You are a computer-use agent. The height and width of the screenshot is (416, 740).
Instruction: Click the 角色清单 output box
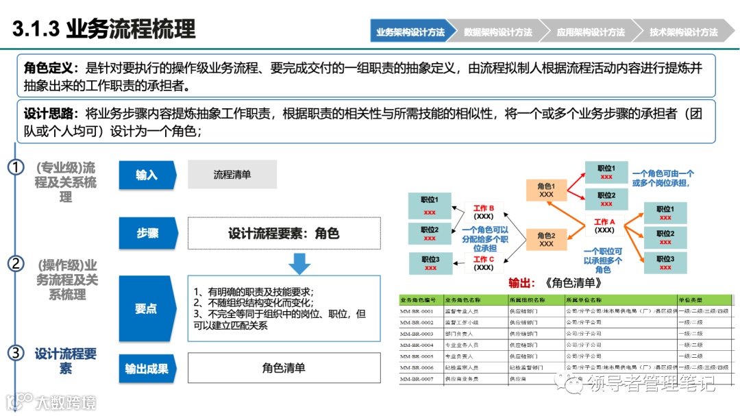pyautogui.click(x=284, y=368)
